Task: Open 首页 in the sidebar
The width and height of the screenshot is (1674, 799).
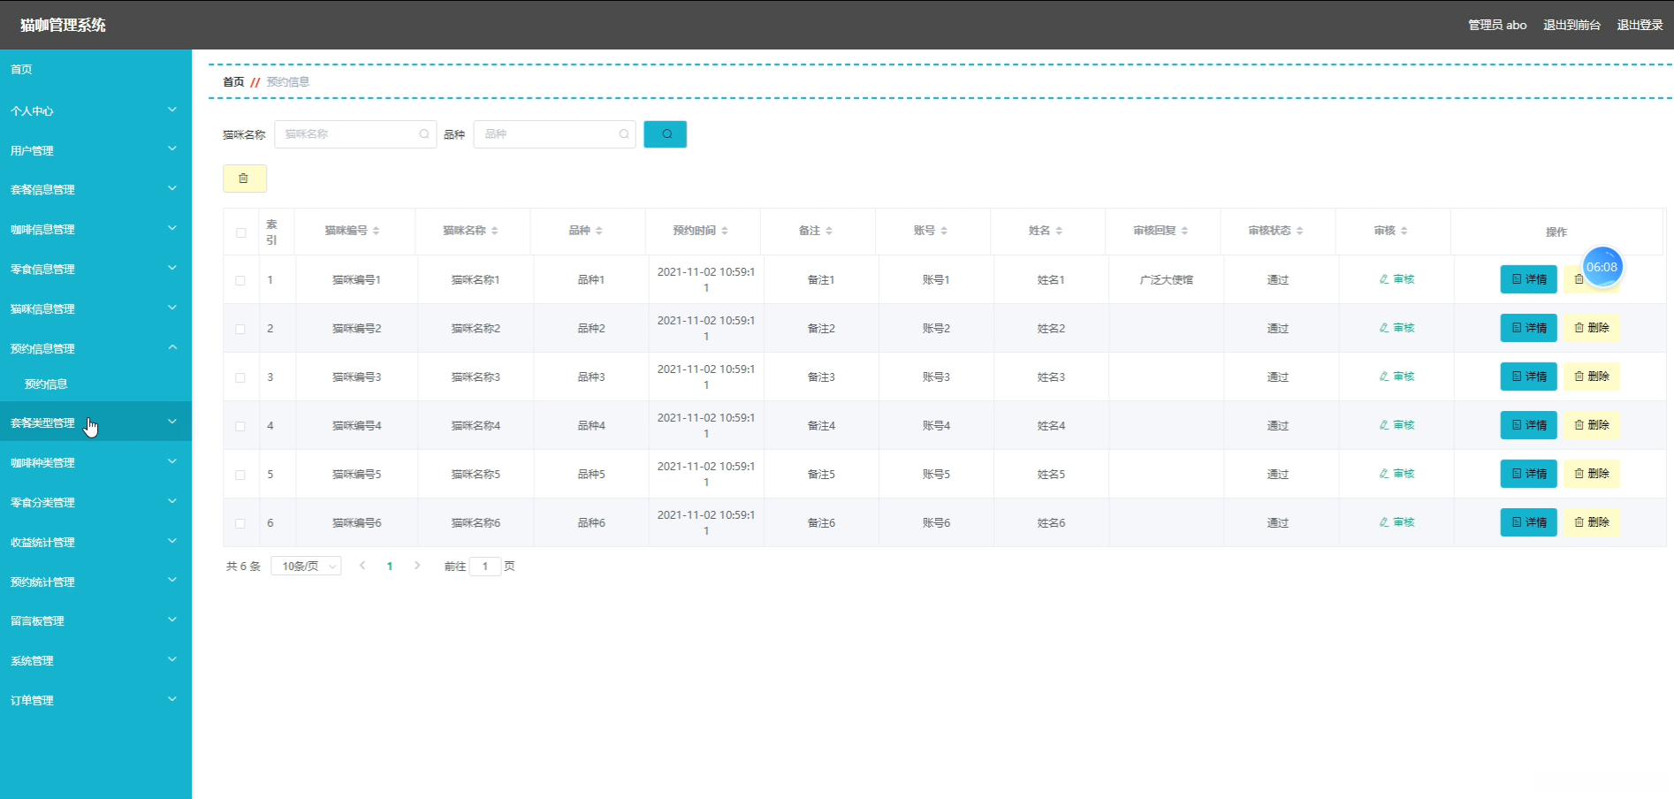Action: point(95,69)
